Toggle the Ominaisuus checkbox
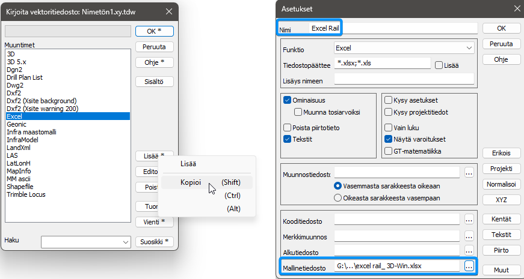The width and height of the screenshot is (524, 279). [287, 101]
